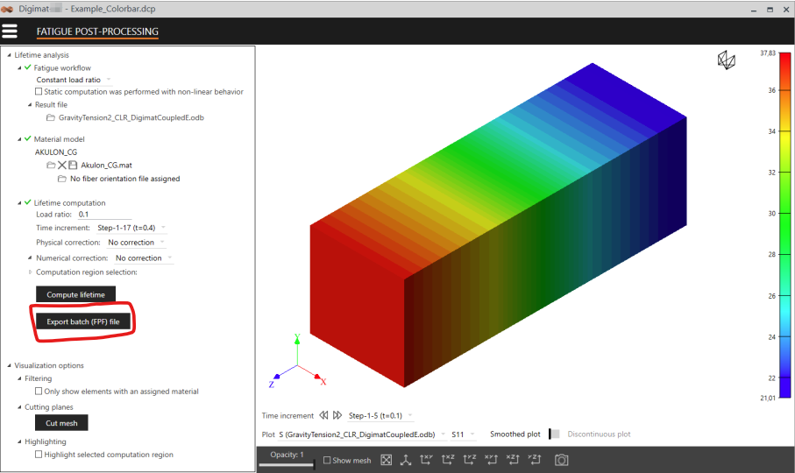Toggle Highlight selected computation region checkbox

[x=39, y=455]
